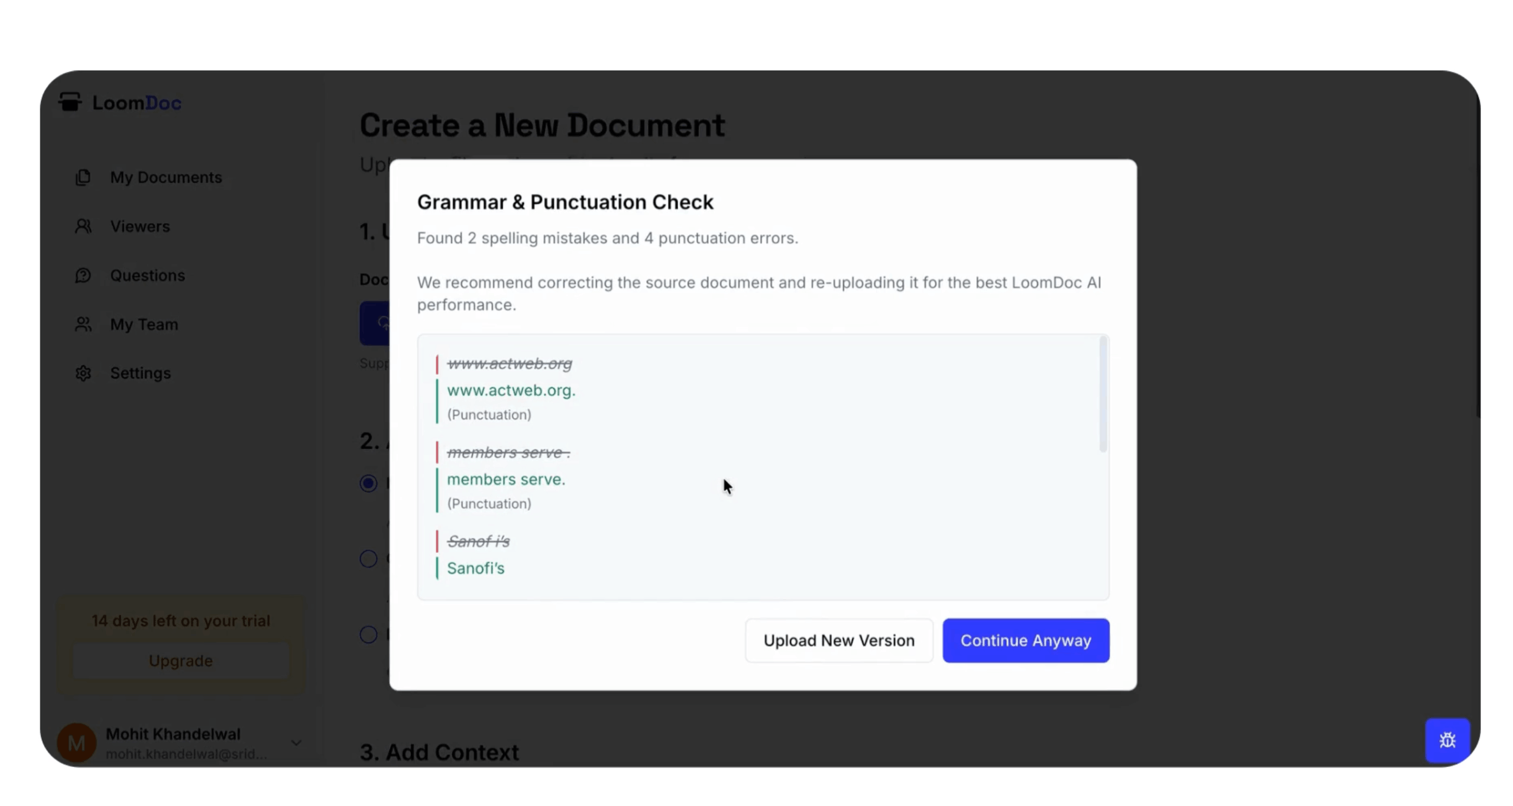Click the Settings gear icon
The width and height of the screenshot is (1513, 806).
(x=83, y=373)
